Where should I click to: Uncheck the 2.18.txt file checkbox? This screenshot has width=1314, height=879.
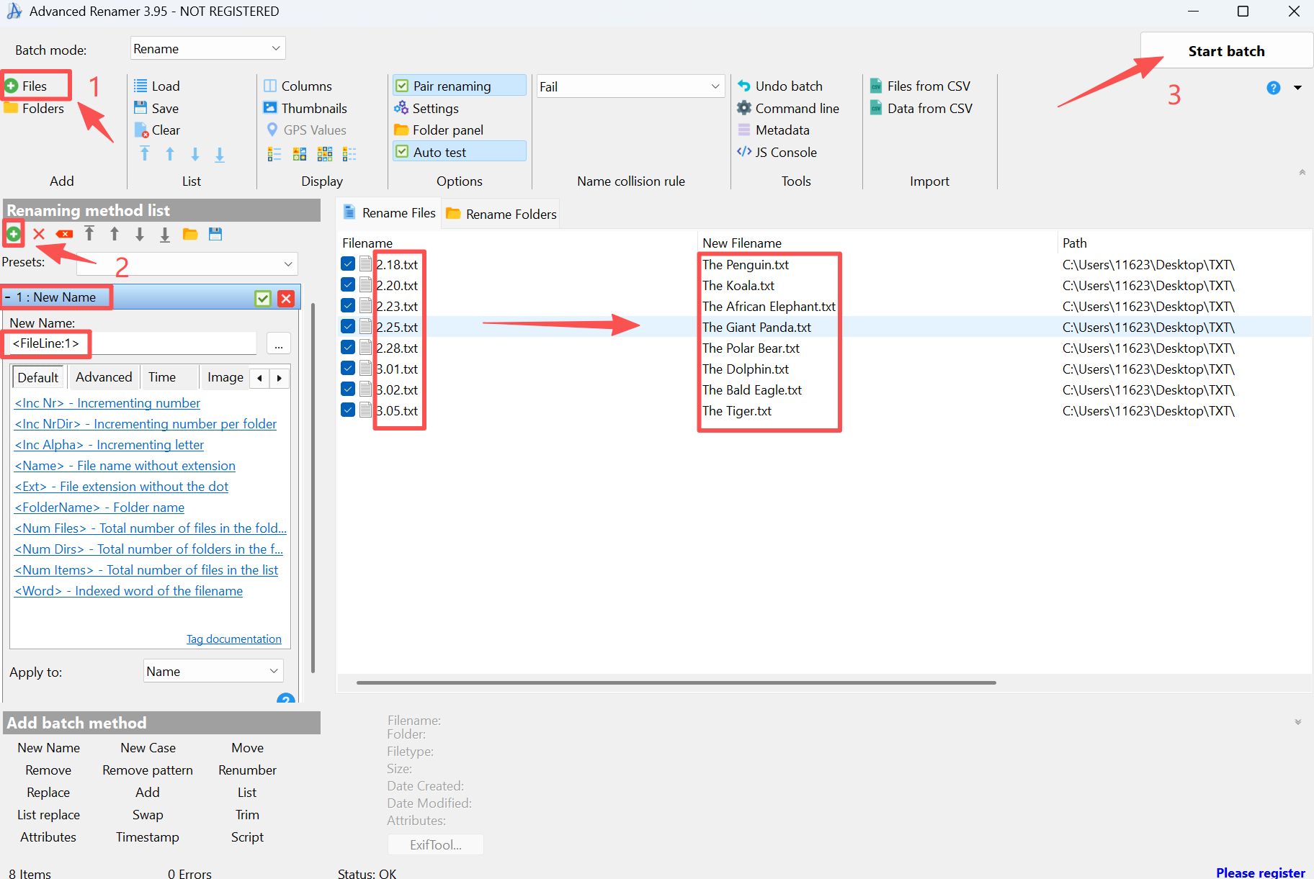click(348, 264)
